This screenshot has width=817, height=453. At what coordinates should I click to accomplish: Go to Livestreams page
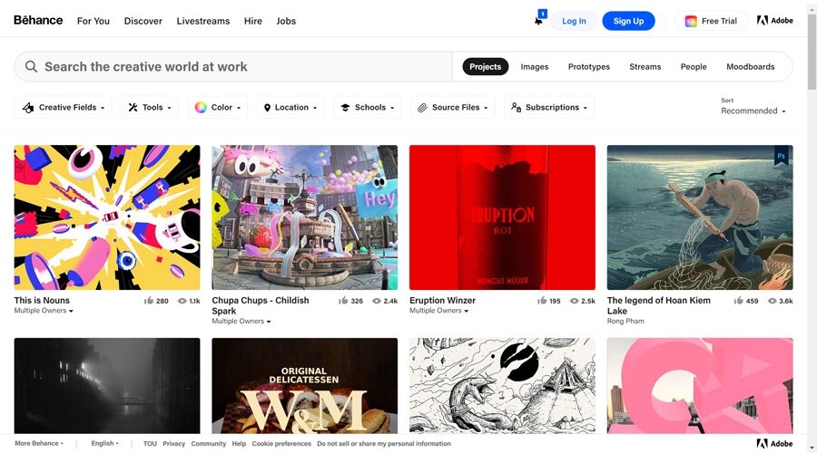pyautogui.click(x=202, y=21)
